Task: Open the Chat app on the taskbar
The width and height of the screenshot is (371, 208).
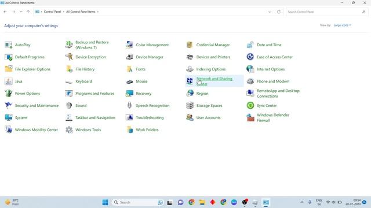Action: tap(180, 202)
